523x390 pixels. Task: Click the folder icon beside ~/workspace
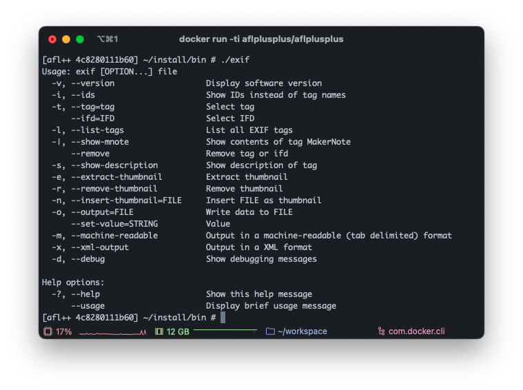coord(270,331)
